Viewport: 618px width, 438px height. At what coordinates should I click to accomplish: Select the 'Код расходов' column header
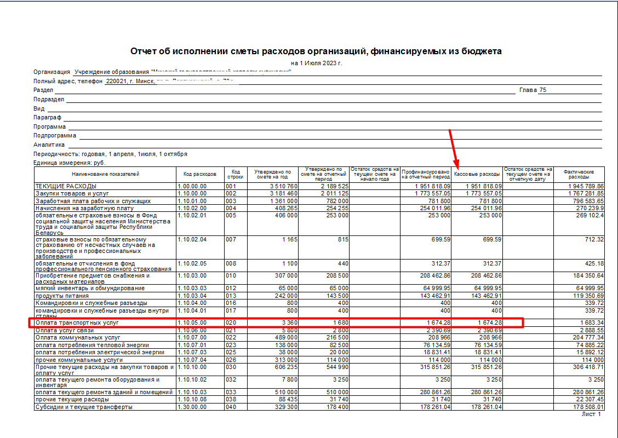pos(199,174)
